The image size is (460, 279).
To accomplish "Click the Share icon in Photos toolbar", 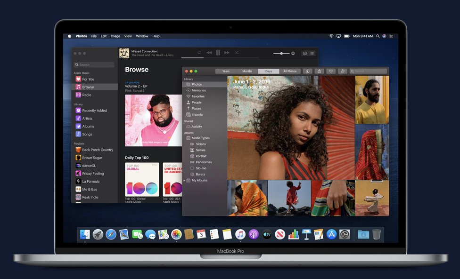I will (319, 71).
